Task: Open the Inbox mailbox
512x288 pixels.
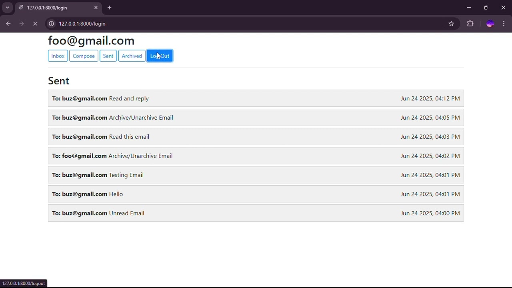Action: coord(58,56)
